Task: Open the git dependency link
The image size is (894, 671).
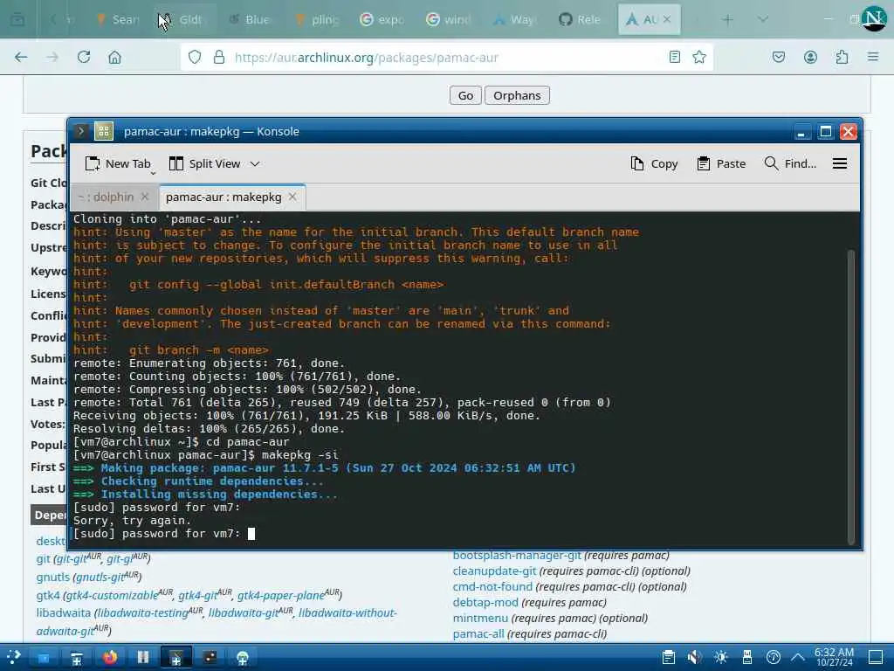Action: [x=44, y=559]
